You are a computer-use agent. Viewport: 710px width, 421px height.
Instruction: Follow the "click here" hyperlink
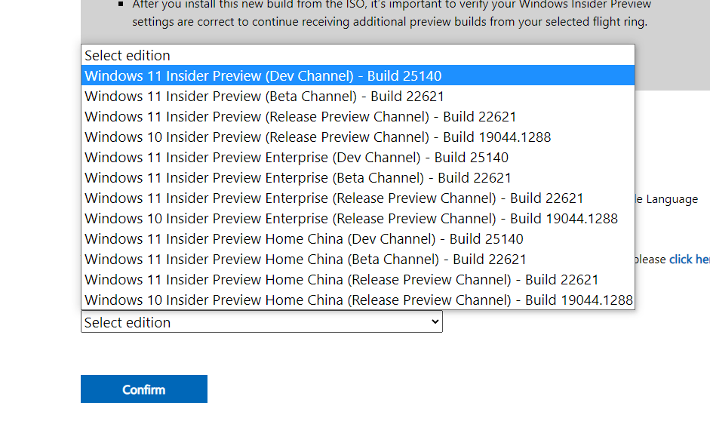[689, 260]
